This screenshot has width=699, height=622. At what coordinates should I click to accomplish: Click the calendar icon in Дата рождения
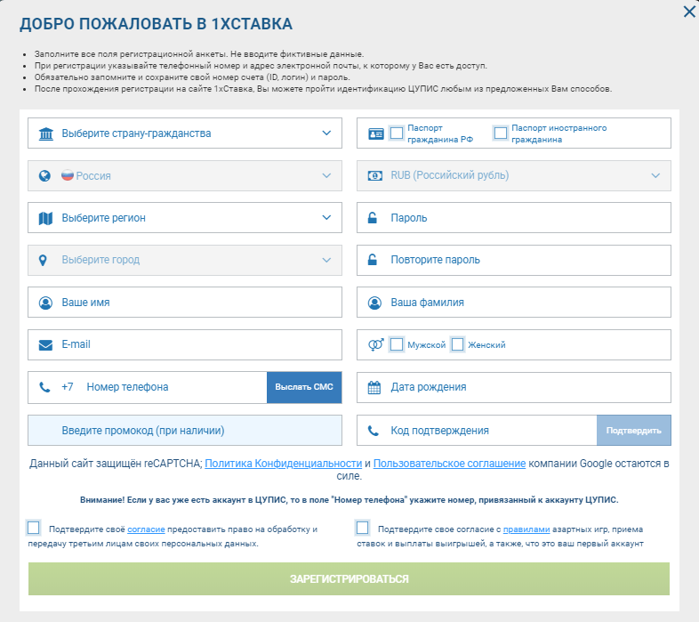coord(374,387)
